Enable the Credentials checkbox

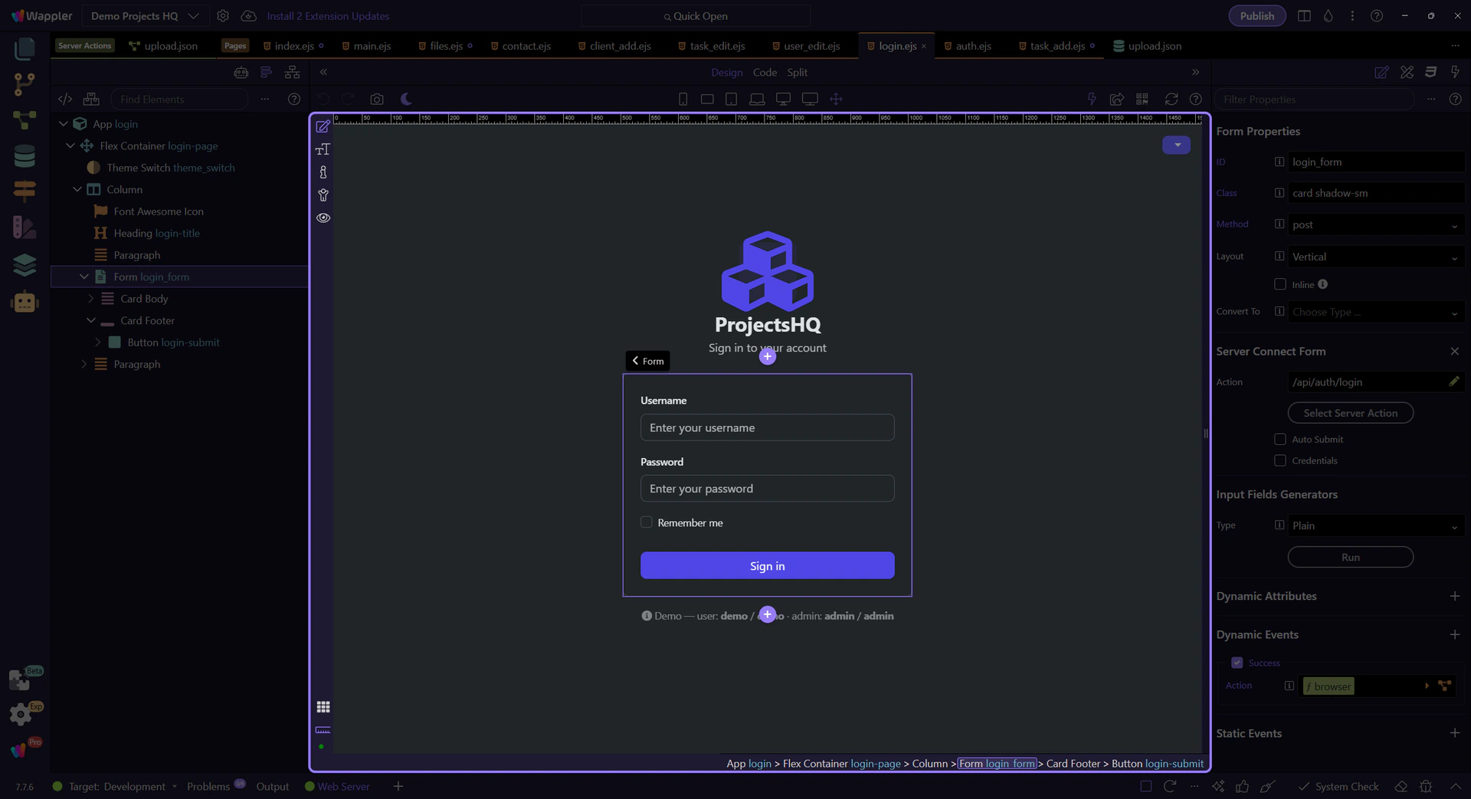coord(1279,460)
